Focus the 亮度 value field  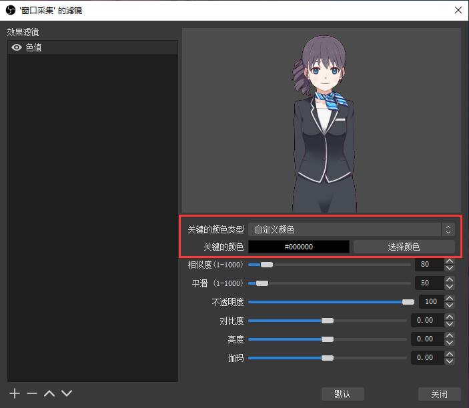click(x=427, y=339)
